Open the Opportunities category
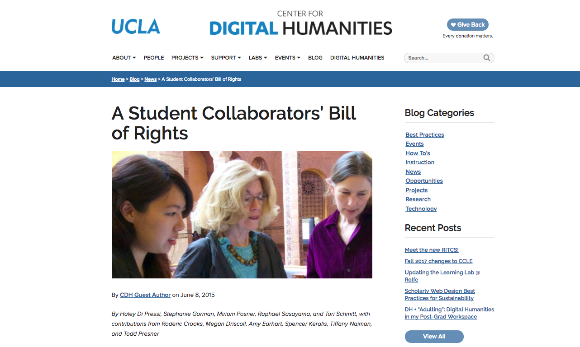 coord(424,181)
